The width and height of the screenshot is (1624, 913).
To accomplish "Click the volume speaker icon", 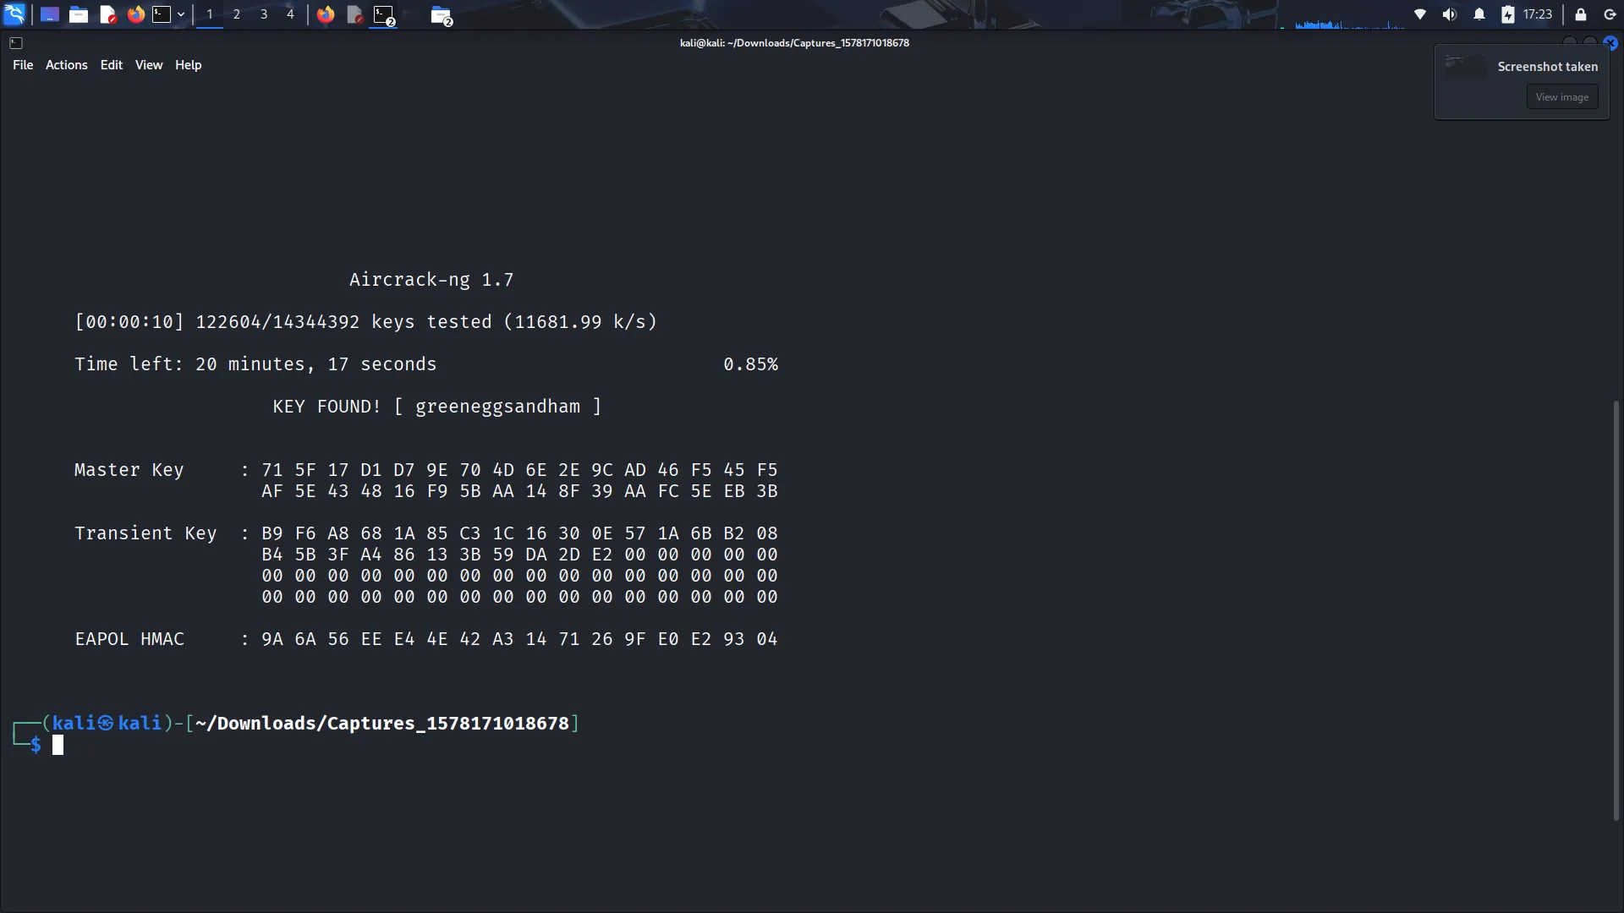I will [x=1450, y=14].
